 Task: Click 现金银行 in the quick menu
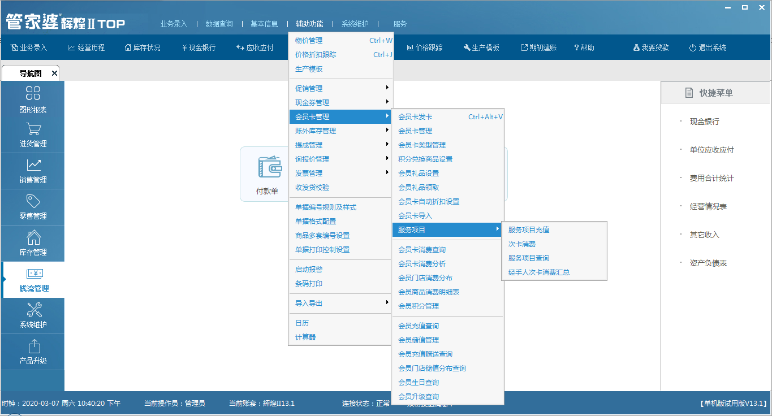coord(704,122)
